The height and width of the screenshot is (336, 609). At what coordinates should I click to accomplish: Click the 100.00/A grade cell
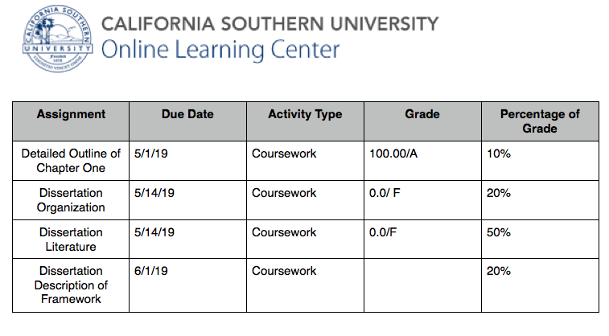click(x=393, y=154)
